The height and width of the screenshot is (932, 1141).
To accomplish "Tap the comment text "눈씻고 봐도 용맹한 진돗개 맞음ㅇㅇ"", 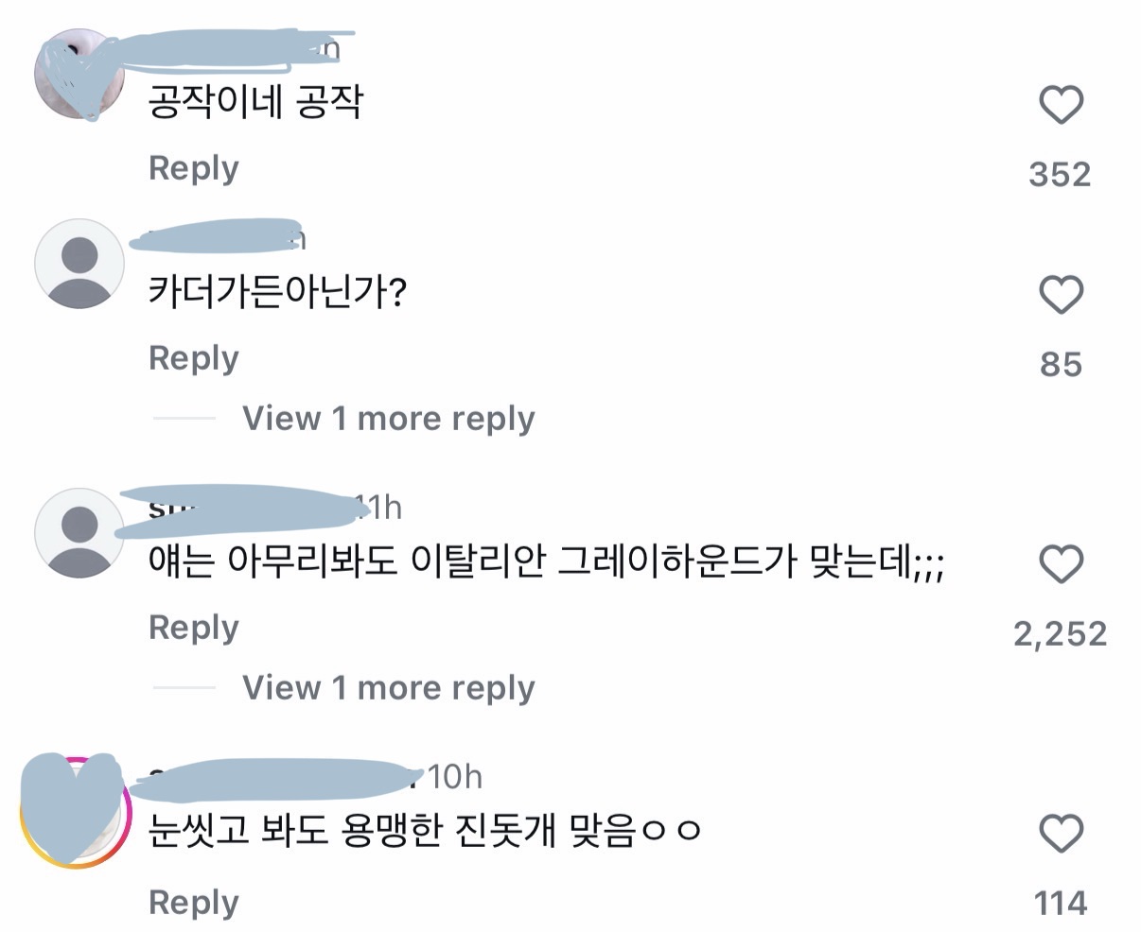I will point(425,833).
